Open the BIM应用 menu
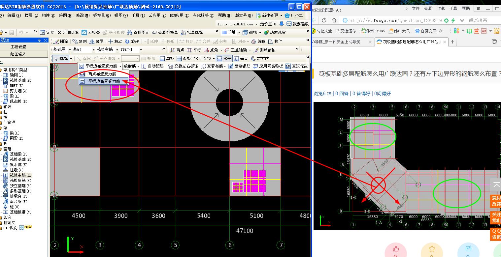The image size is (501, 257). pyautogui.click(x=179, y=15)
